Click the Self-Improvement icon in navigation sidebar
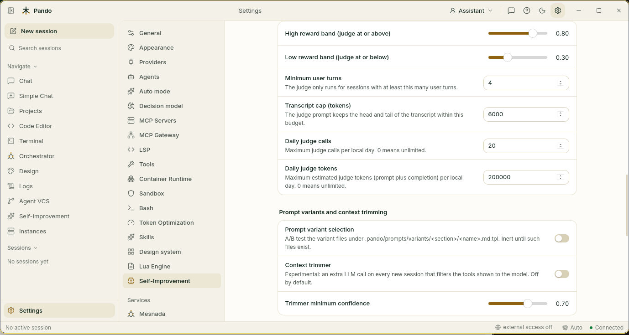 pyautogui.click(x=11, y=216)
